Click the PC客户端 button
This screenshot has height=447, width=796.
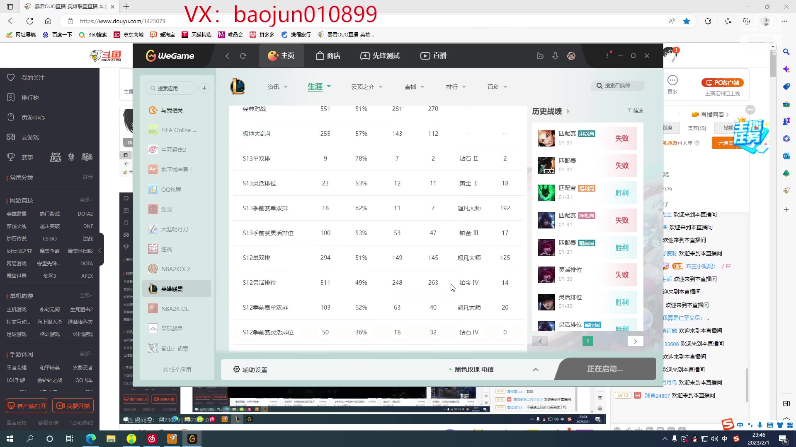point(723,83)
